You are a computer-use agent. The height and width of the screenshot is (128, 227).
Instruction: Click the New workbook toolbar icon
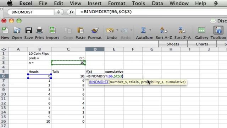[x=5, y=30]
